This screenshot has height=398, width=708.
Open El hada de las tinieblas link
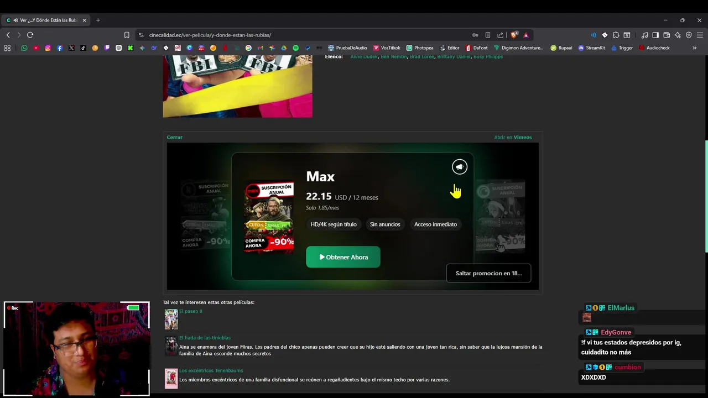(x=205, y=338)
